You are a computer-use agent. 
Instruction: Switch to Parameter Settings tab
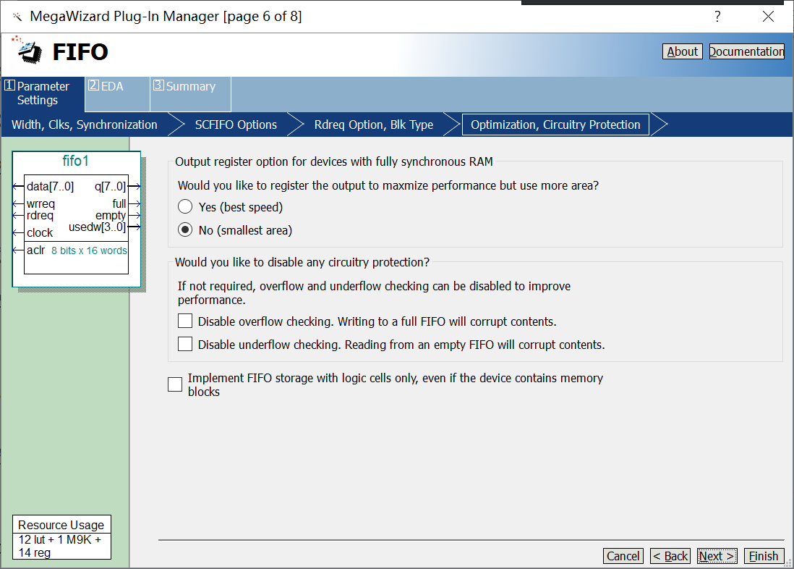(43, 93)
